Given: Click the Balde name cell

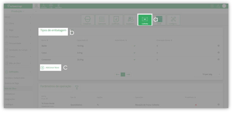Looking at the screenshot, I should (x=44, y=46).
